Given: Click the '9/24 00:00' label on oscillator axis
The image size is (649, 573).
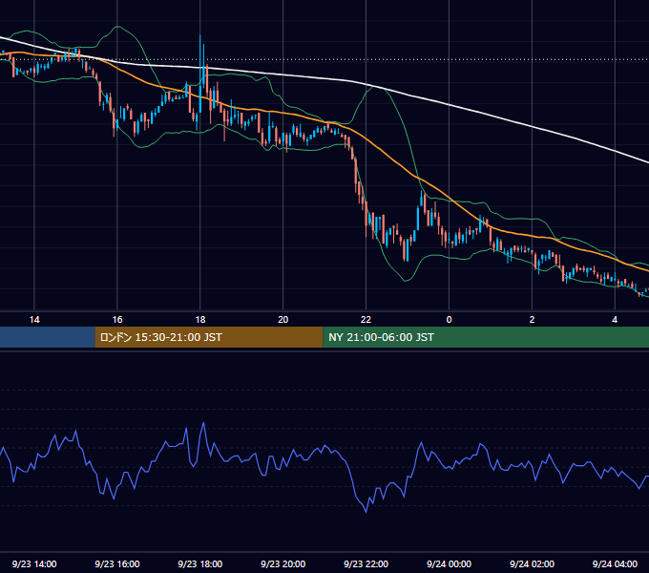Looking at the screenshot, I should pos(450,563).
